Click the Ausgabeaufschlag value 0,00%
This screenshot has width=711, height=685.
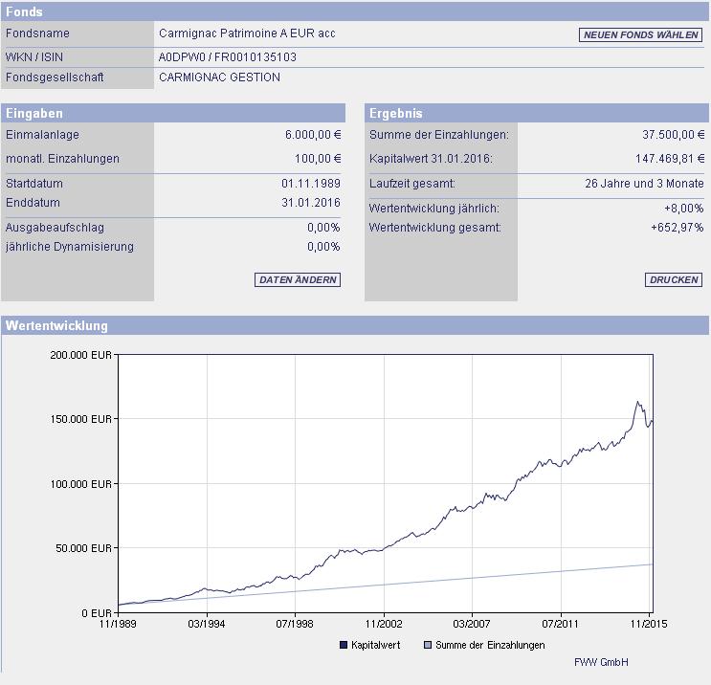(323, 227)
